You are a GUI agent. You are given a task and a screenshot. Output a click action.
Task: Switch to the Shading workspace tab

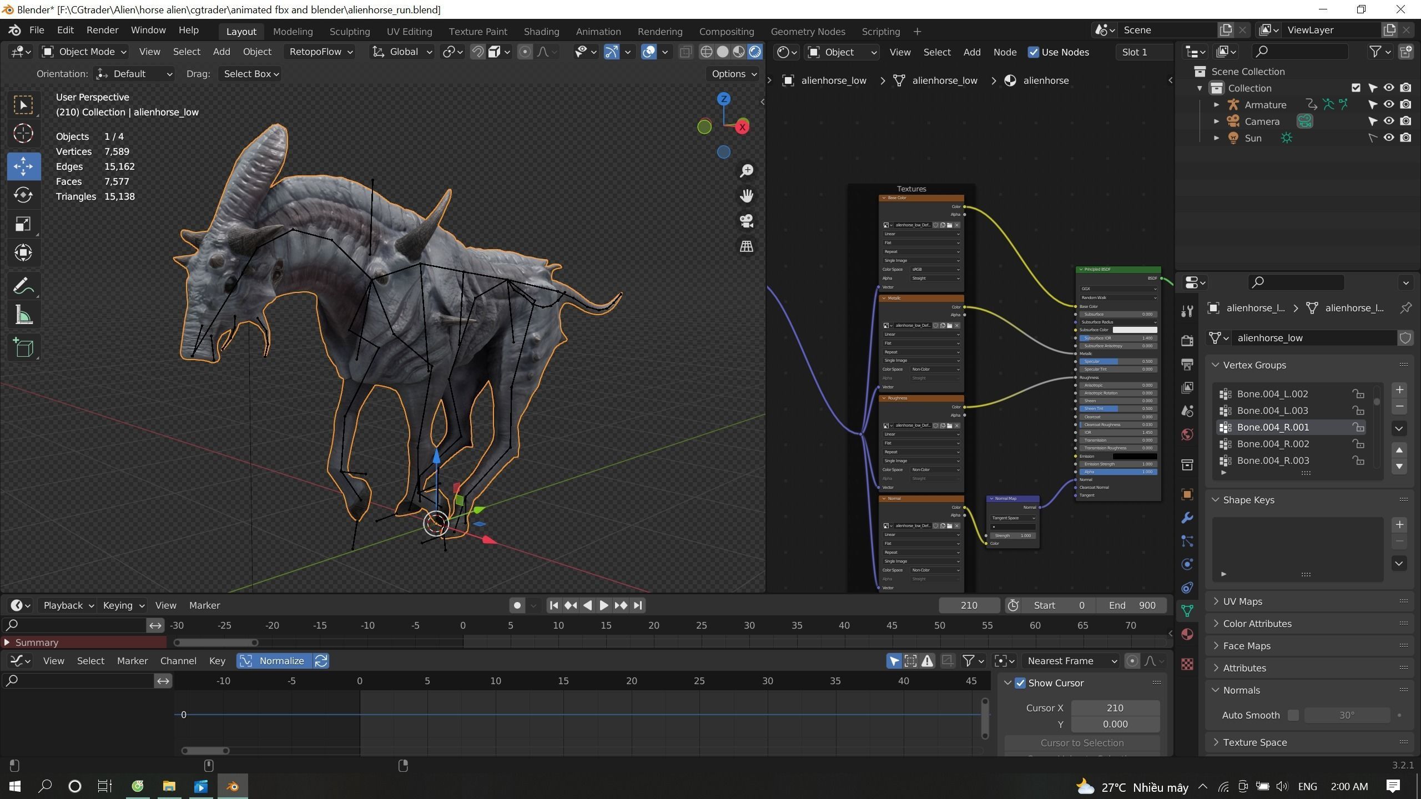click(x=541, y=32)
